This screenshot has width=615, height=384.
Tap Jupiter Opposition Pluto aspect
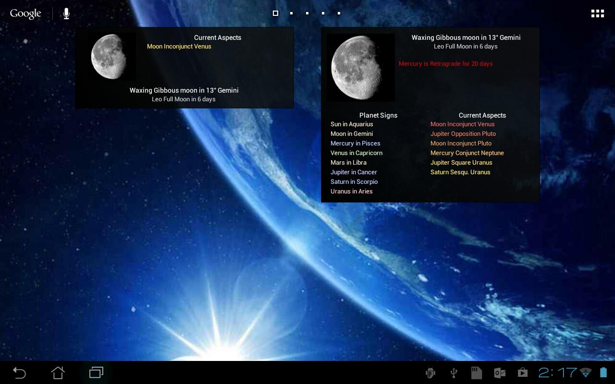463,134
